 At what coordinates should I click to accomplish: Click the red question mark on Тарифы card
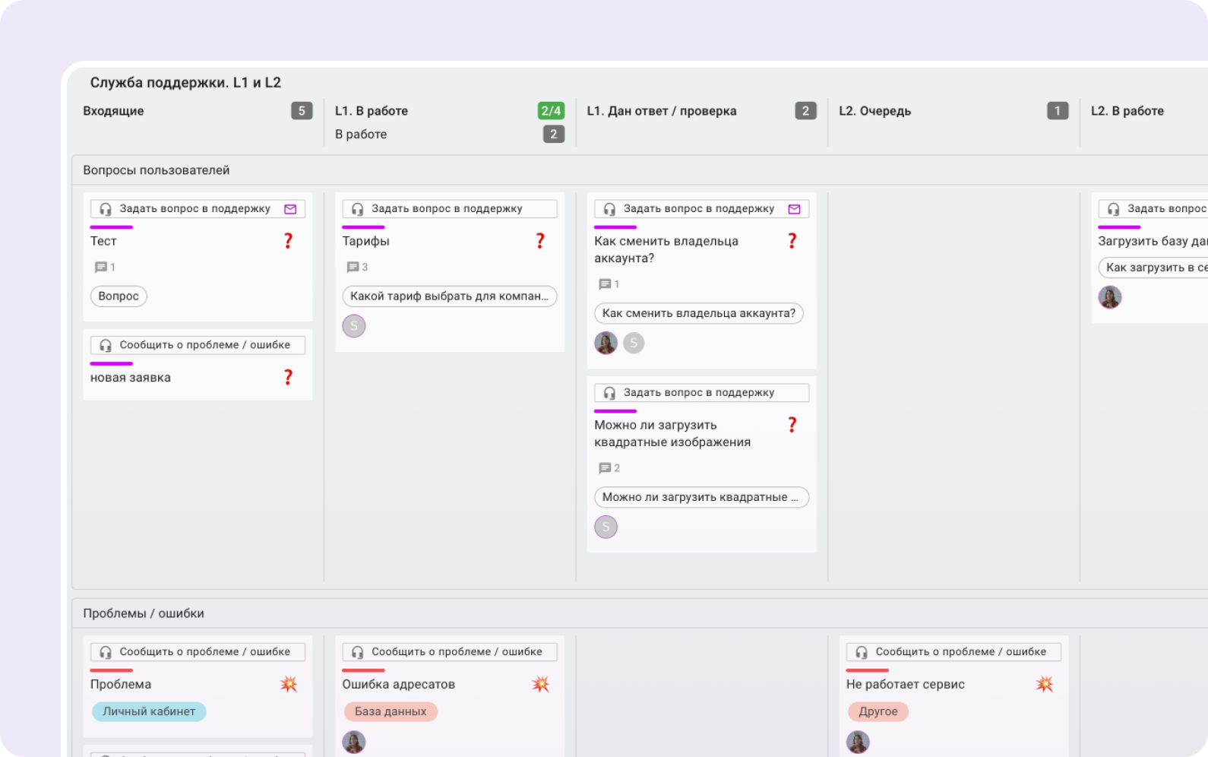point(540,241)
